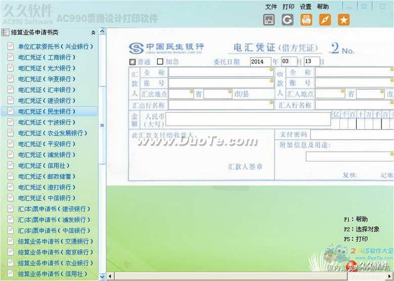Screen dimensions: 394x281
Task: Click the save template toolbar icon
Action: (269, 20)
